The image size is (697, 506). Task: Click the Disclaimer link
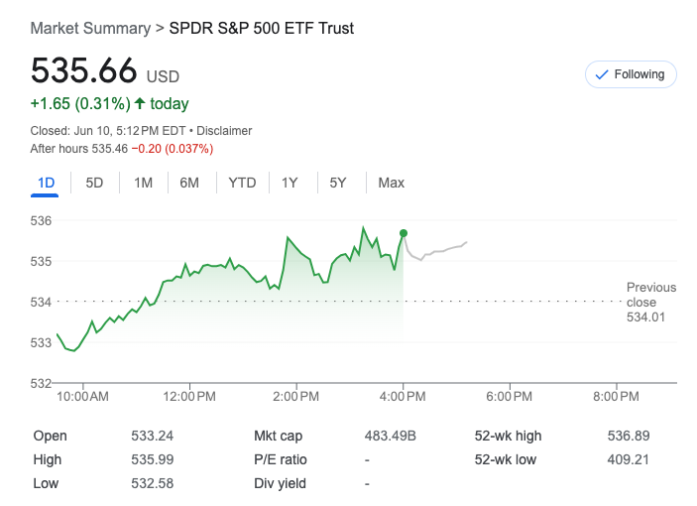click(224, 130)
